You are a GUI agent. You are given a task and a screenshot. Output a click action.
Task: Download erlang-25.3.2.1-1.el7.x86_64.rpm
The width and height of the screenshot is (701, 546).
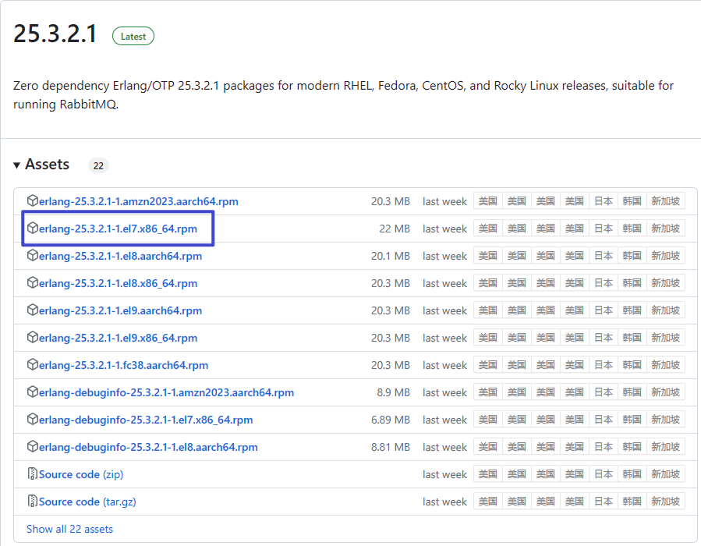pos(118,229)
